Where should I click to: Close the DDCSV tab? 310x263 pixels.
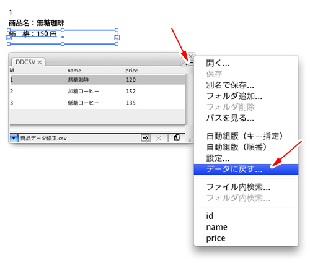[40, 62]
